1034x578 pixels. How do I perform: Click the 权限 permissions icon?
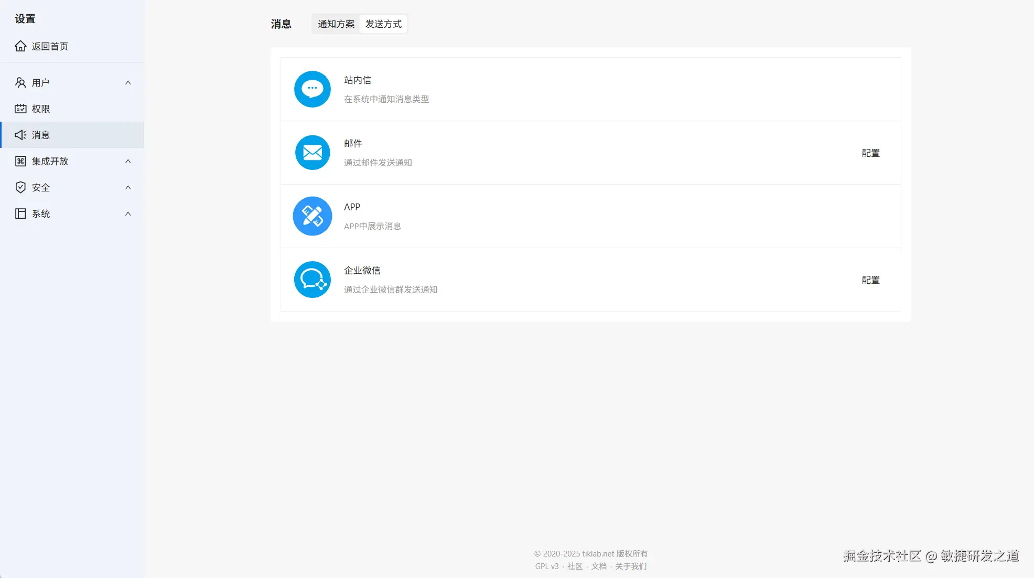[x=20, y=109]
